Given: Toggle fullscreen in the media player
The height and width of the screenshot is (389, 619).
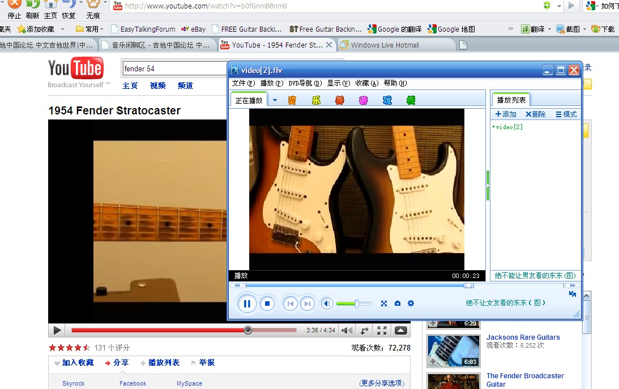Looking at the screenshot, I should click(384, 303).
